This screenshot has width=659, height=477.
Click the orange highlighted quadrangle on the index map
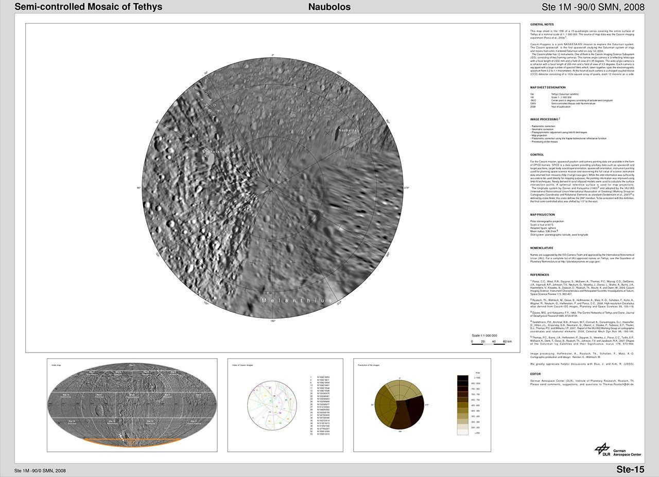pos(132,440)
